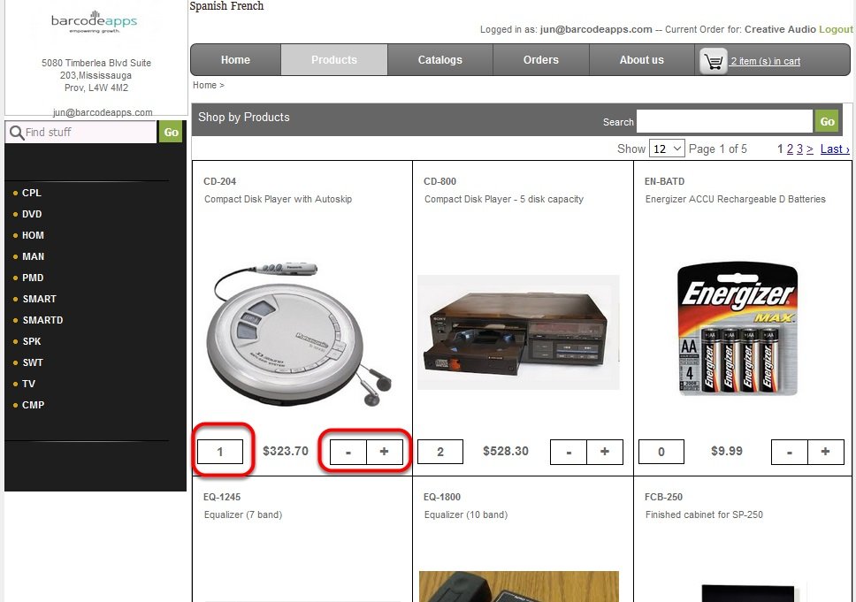Viewport: 856px width, 602px height.
Task: Open the About us tab
Action: pyautogui.click(x=641, y=60)
